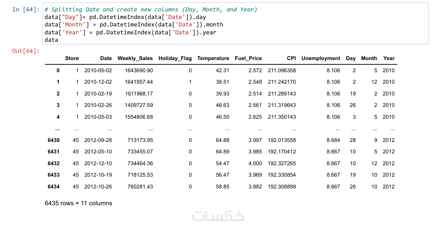The image size is (436, 226).
Task: Click the Unemployment column header
Action: [x=321, y=58]
